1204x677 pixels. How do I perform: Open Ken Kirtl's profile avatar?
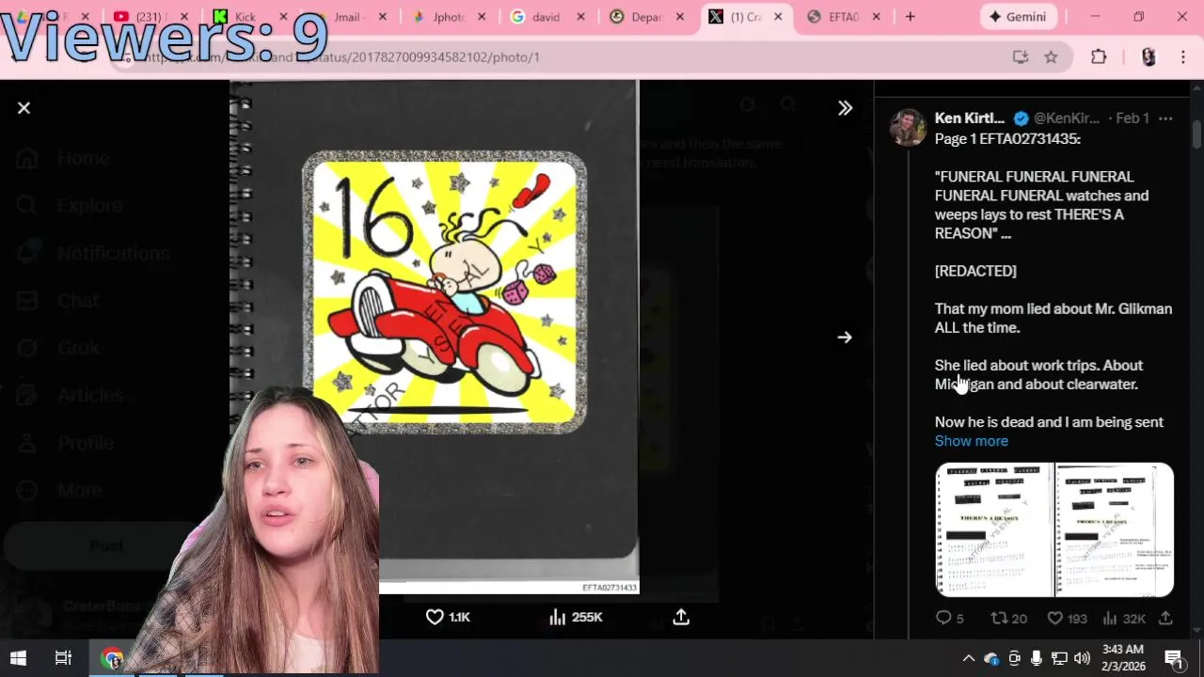pos(908,128)
